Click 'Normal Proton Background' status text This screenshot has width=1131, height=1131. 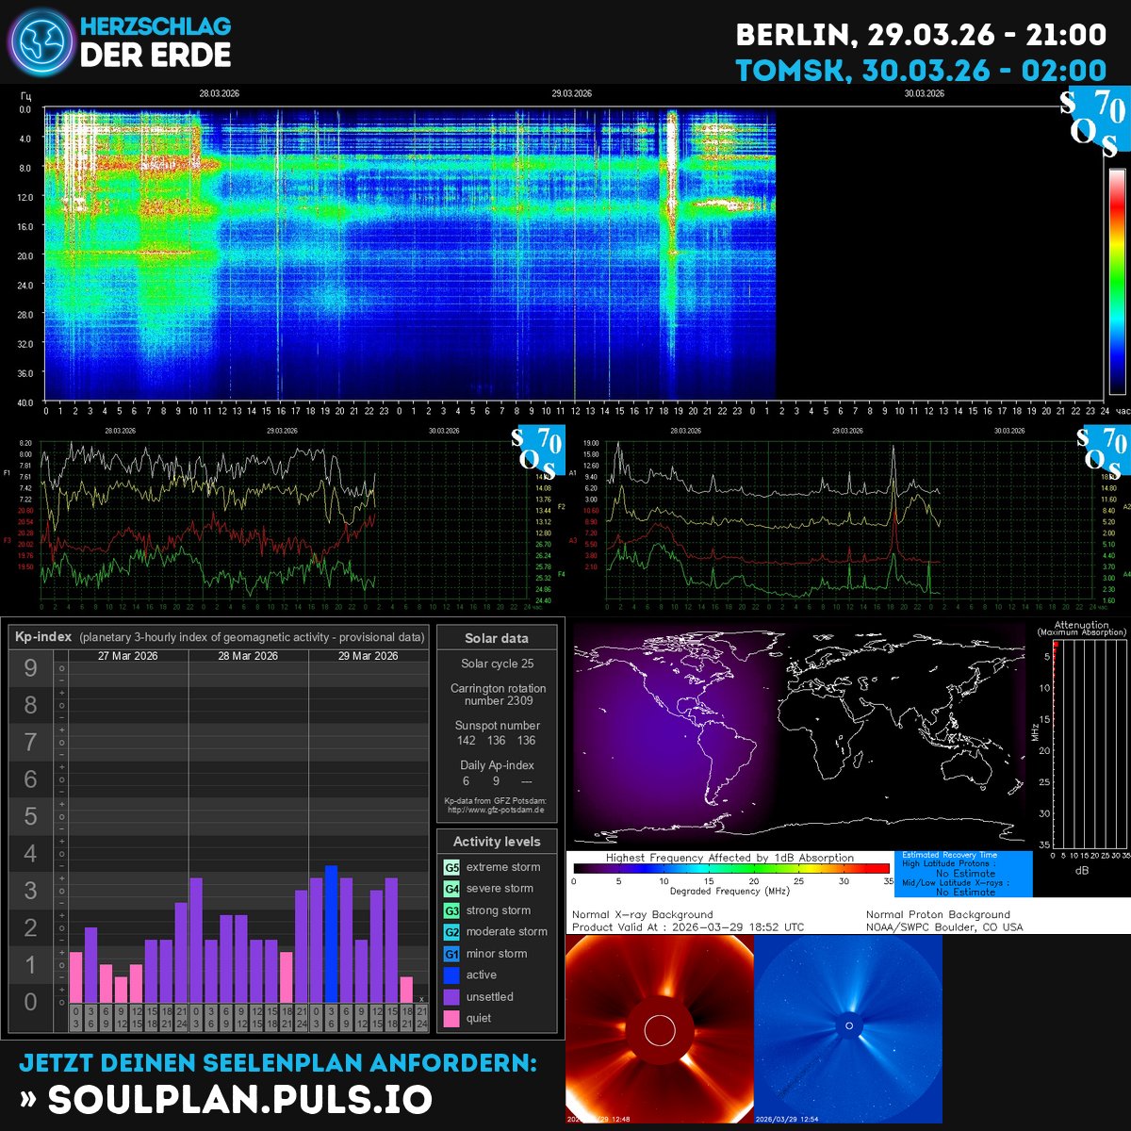[938, 914]
